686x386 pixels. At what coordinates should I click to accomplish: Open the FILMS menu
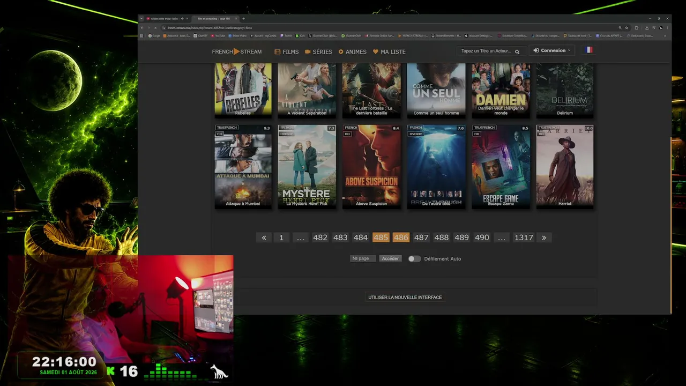287,51
